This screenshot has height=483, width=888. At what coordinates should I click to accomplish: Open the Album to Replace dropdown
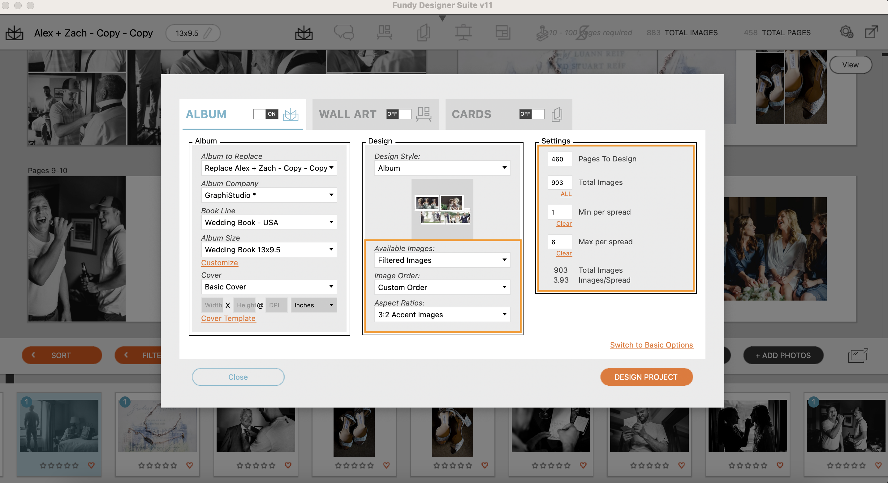[x=269, y=168]
